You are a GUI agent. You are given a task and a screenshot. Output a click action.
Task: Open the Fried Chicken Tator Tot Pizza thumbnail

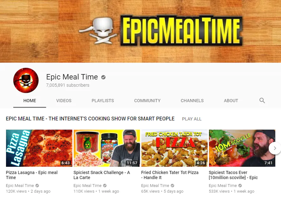[x=174, y=148]
